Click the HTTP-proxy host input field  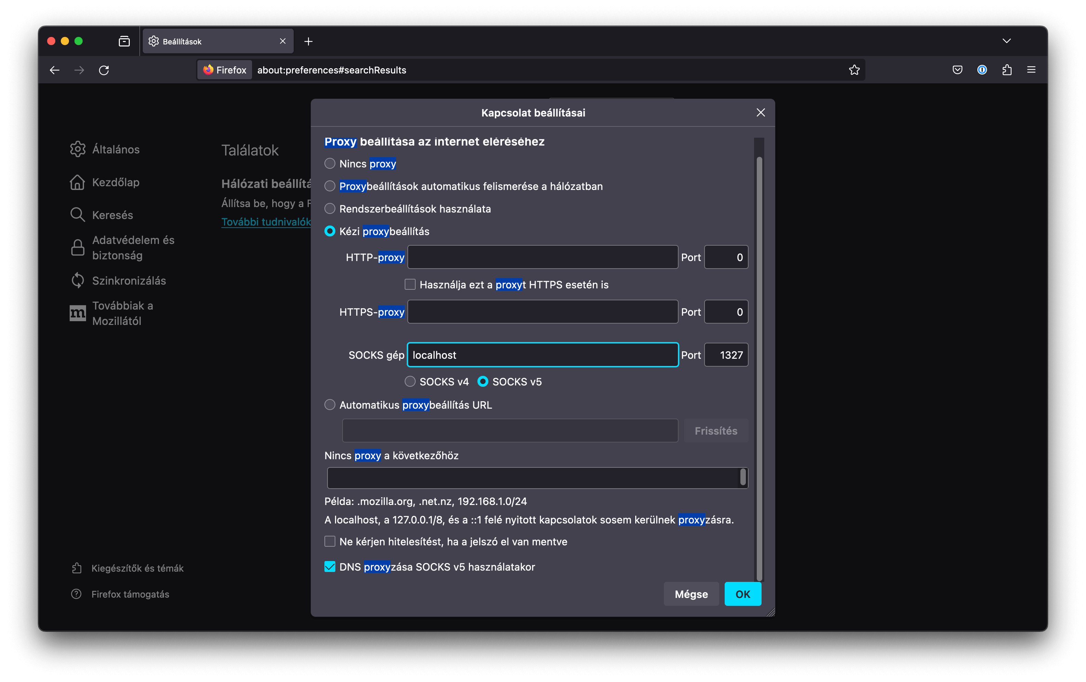tap(543, 258)
